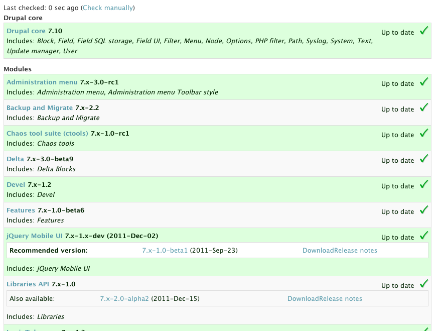Open the Drupal core project link
The height and width of the screenshot is (331, 439).
pyautogui.click(x=26, y=31)
